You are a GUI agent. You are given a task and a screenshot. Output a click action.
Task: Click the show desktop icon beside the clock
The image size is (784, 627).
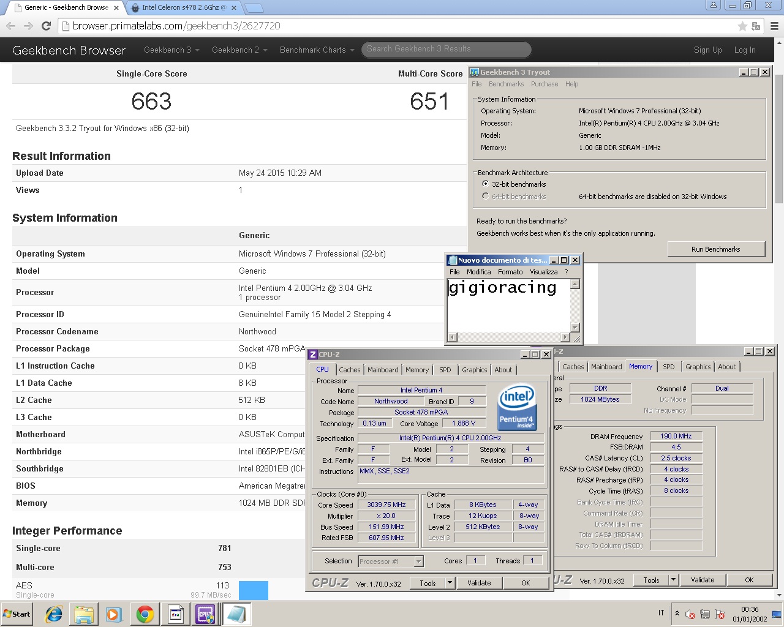[x=777, y=614]
